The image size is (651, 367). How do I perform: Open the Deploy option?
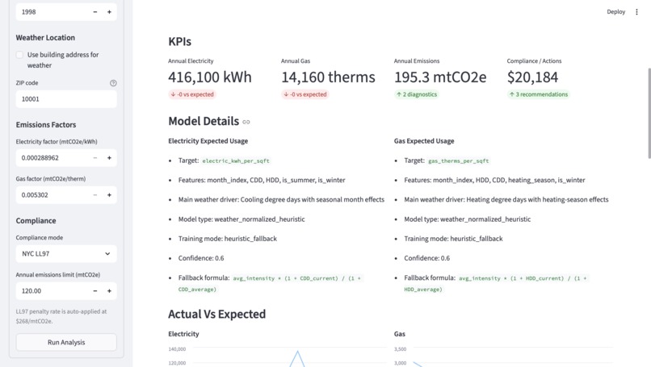coord(615,12)
